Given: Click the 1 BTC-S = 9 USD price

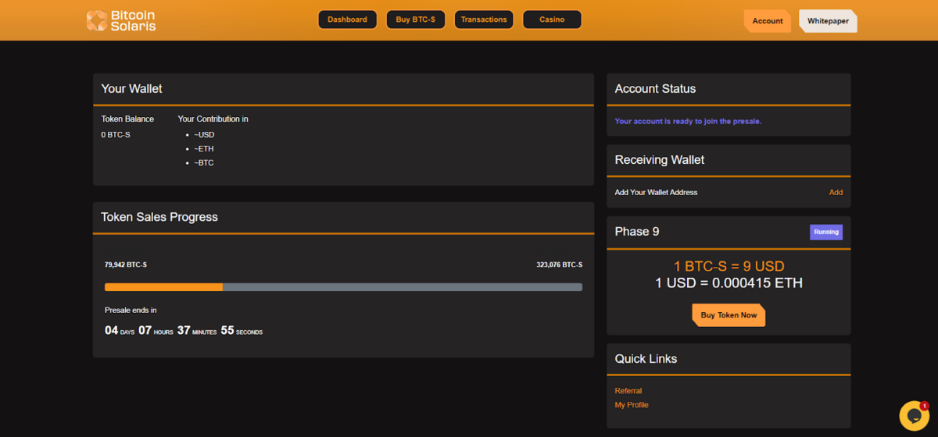Looking at the screenshot, I should tap(729, 266).
